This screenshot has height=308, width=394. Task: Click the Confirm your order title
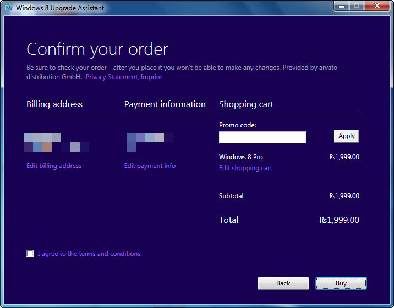point(97,49)
